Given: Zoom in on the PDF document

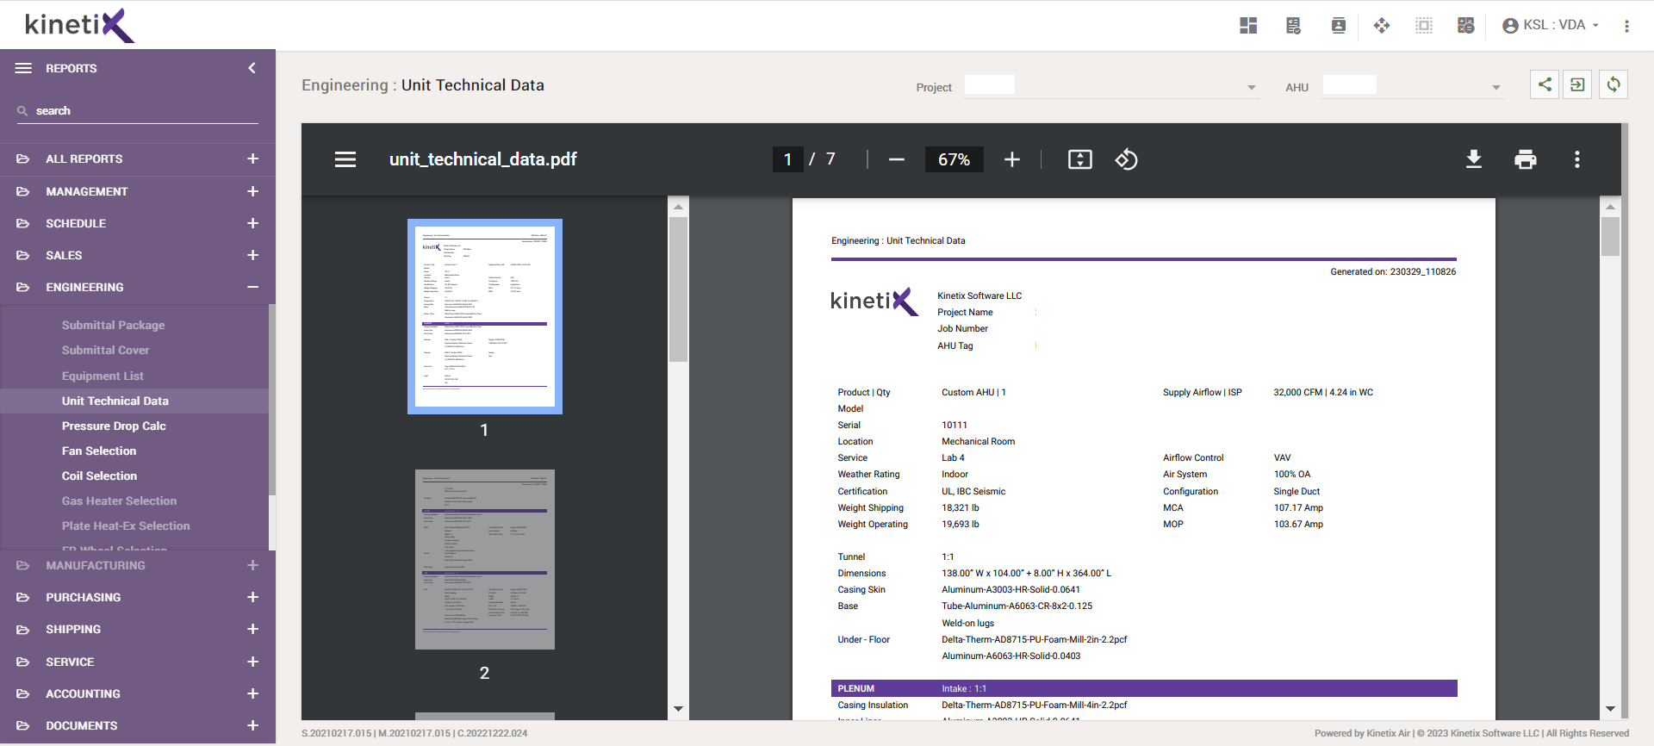Looking at the screenshot, I should click(1011, 159).
